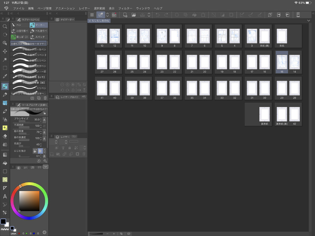The width and height of the screenshot is (315, 236).
Task: Switch to the ペン sub tool group
Action: (19, 25)
